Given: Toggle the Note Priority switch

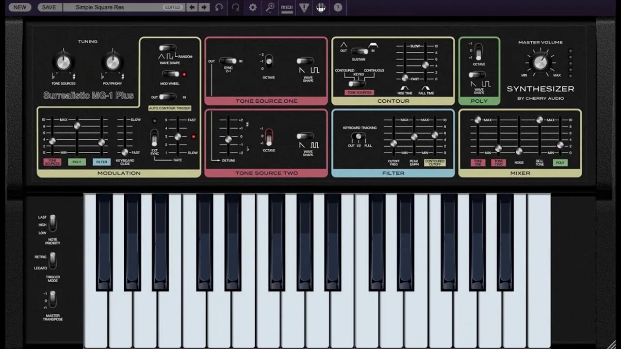Looking at the screenshot, I should (52, 223).
